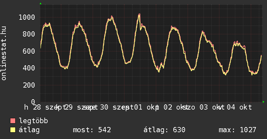This screenshot has height=139, width=267.
Task: Click the green arrow atop the y-axis
Action: 41,4
